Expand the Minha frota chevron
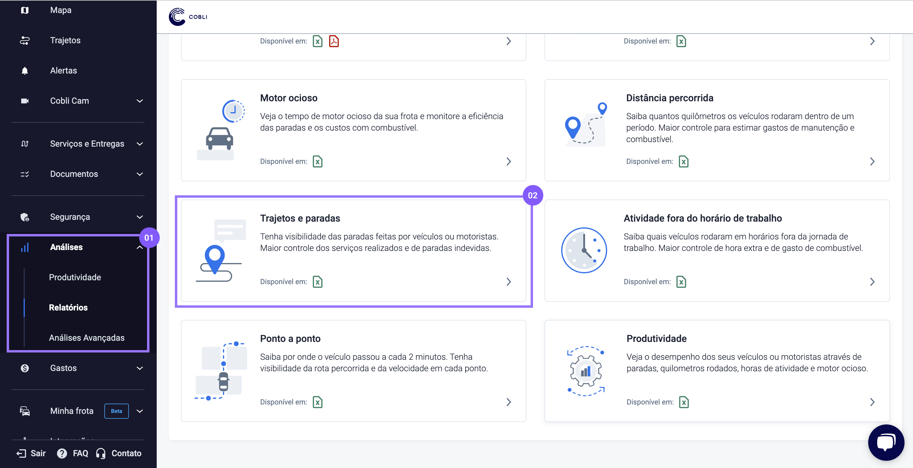Image resolution: width=913 pixels, height=468 pixels. coord(140,411)
